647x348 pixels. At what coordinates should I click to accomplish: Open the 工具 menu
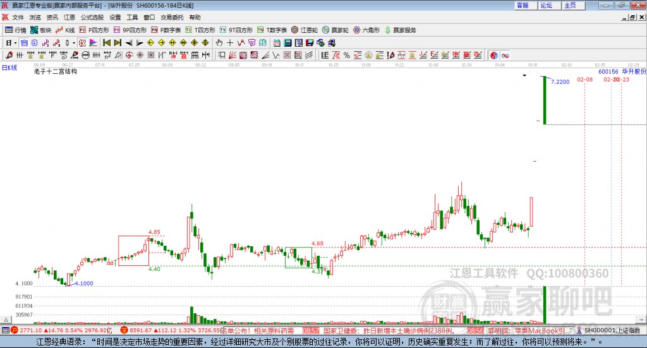pos(132,17)
